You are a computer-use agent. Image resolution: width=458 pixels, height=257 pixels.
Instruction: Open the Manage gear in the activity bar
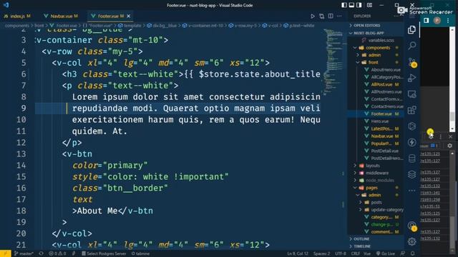coord(412,241)
